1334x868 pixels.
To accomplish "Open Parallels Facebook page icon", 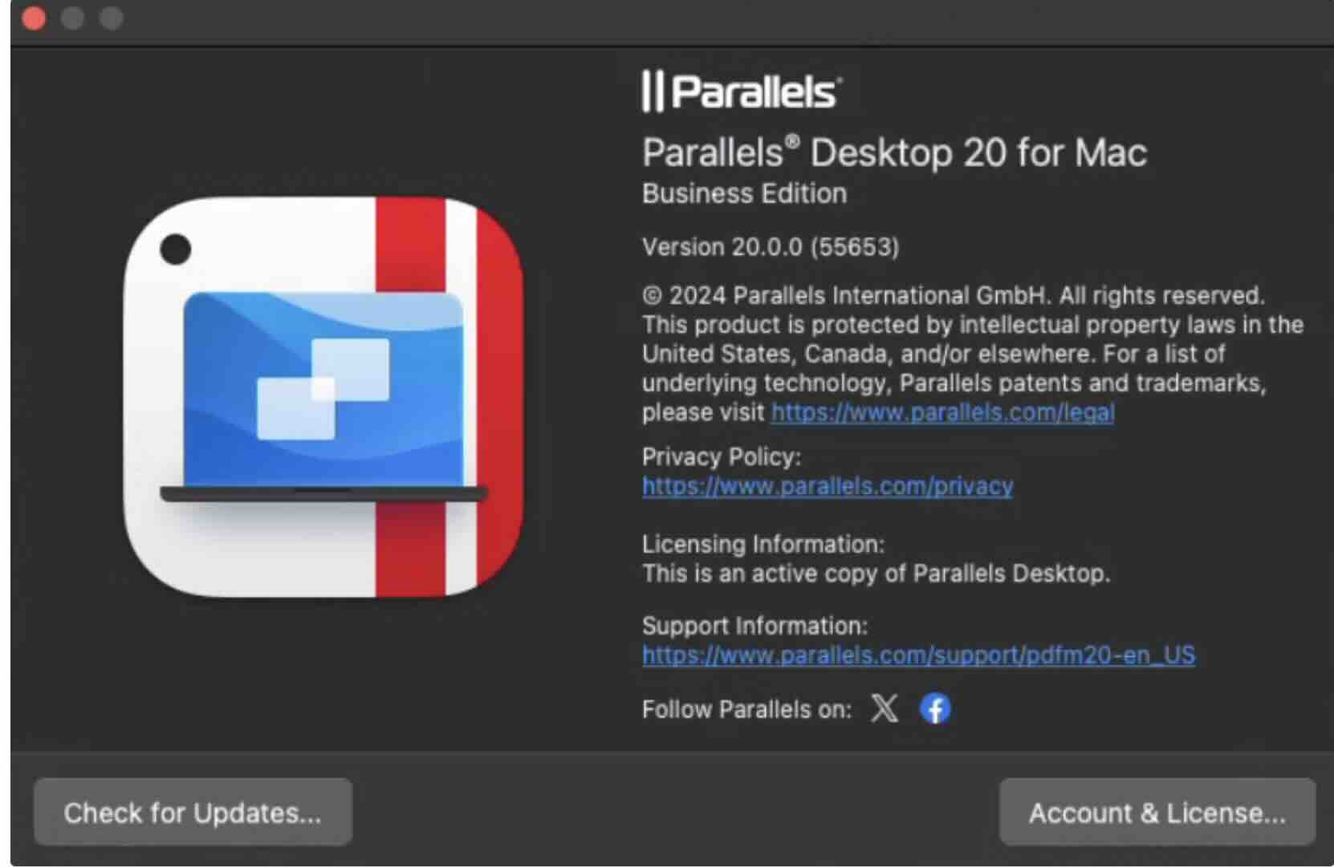I will 935,708.
